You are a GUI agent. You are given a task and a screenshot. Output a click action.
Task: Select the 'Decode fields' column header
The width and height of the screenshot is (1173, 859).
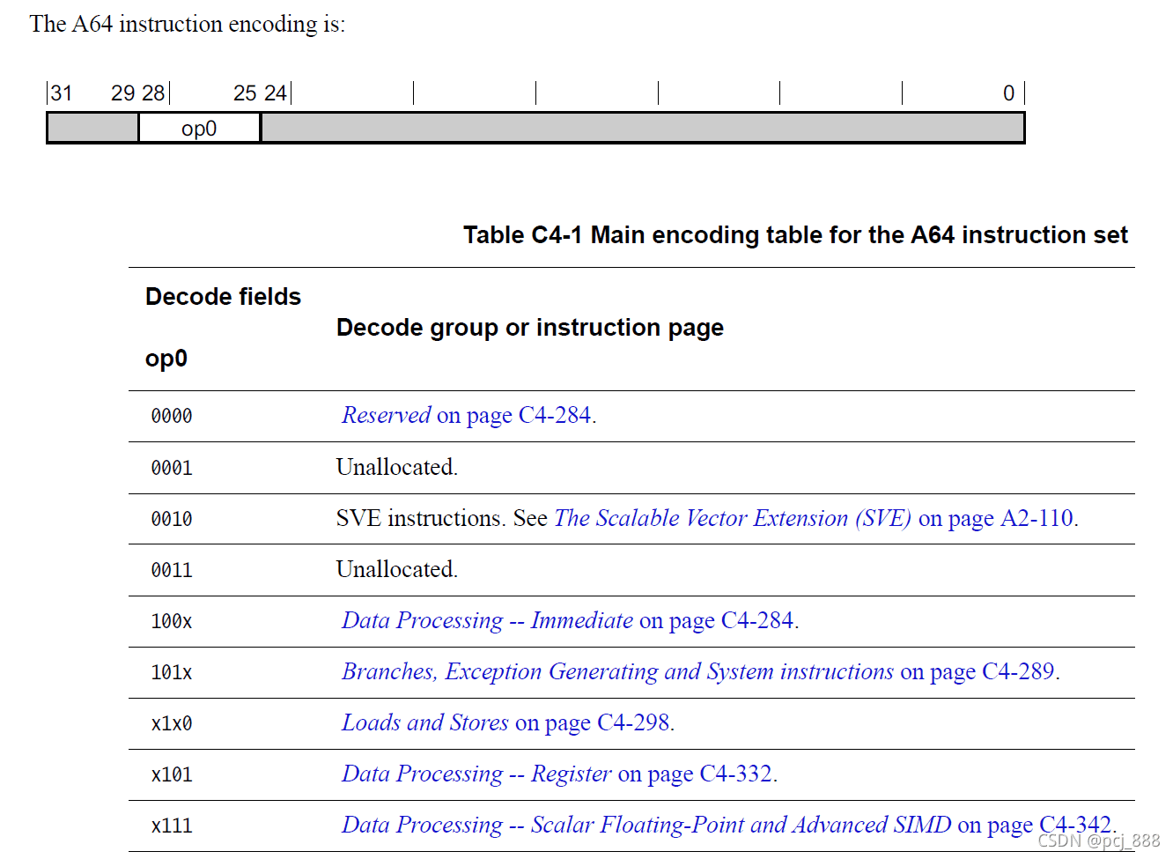click(223, 297)
